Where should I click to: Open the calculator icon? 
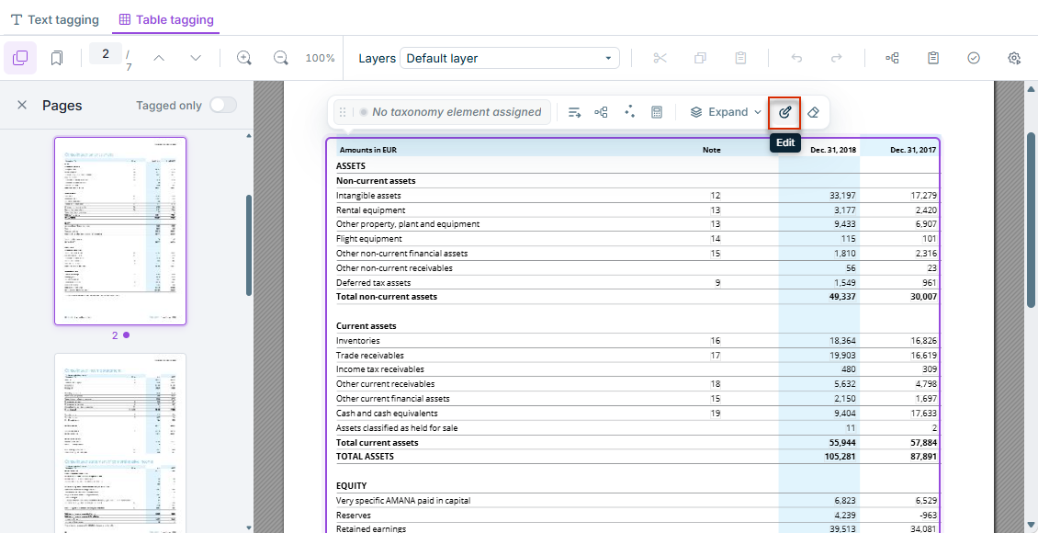(x=657, y=112)
